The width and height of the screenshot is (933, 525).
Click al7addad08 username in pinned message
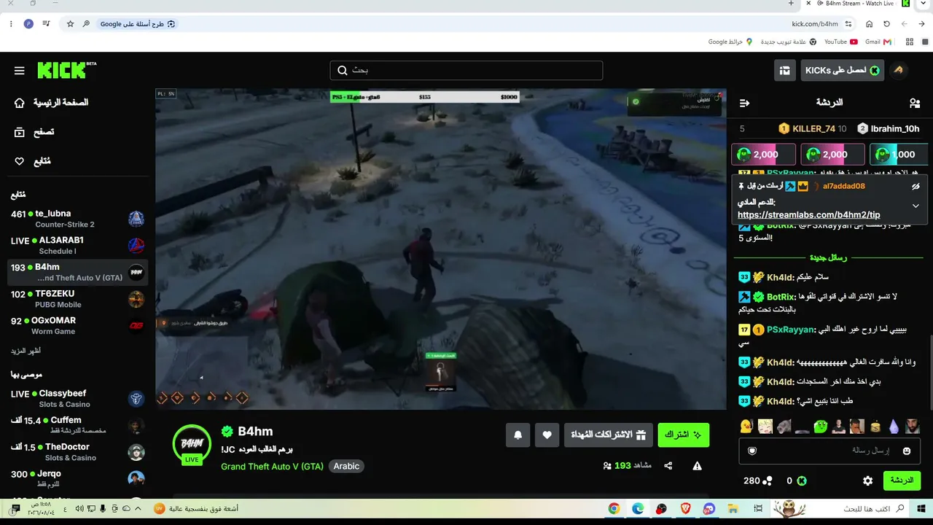click(x=844, y=187)
